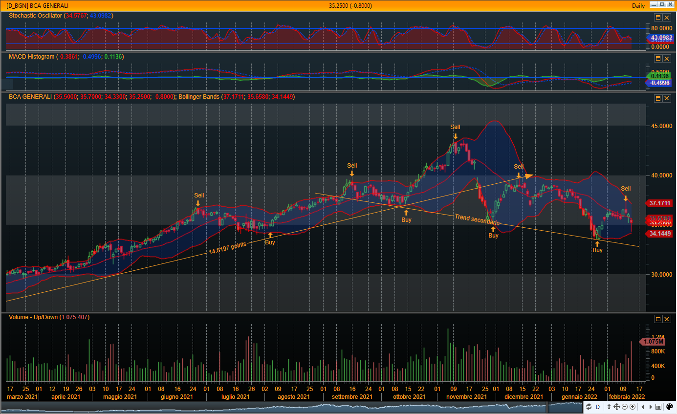The image size is (677, 414).
Task: Click the 'marzo 2021' month label
Action: click(22, 396)
